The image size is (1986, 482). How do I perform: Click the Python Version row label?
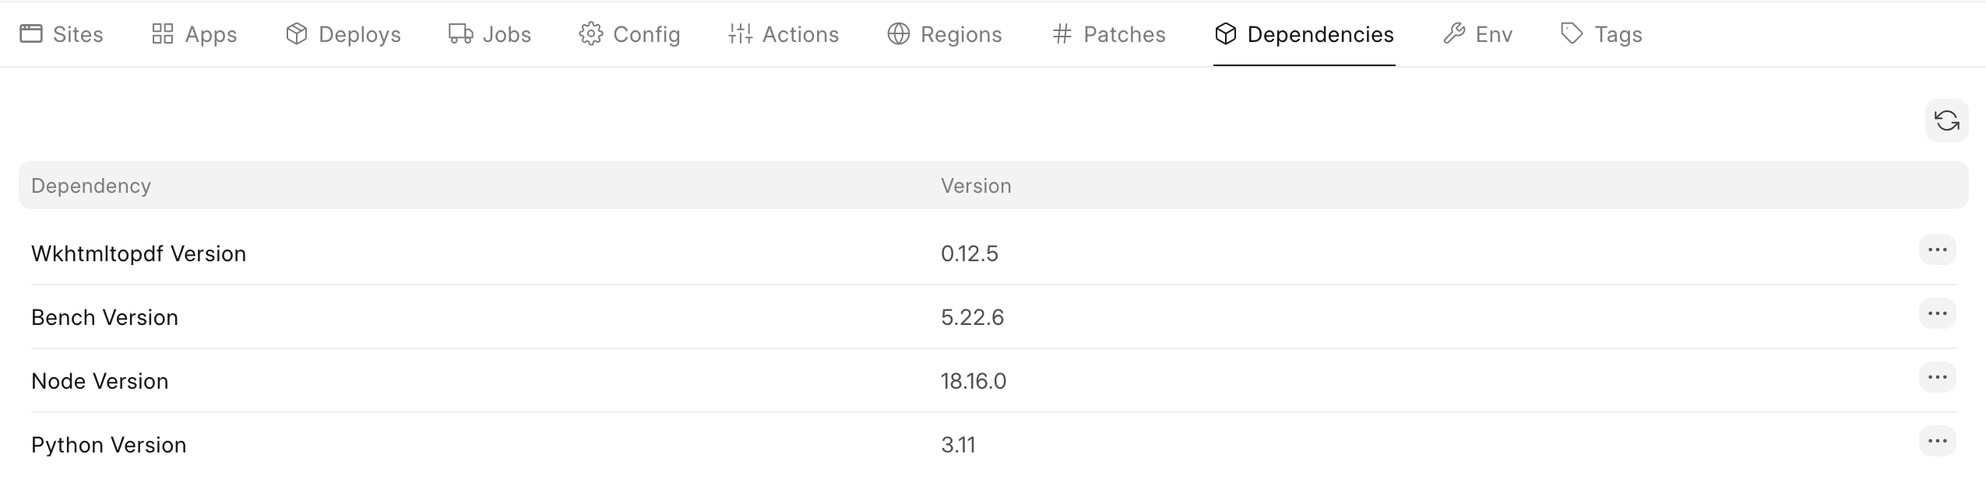tap(109, 445)
